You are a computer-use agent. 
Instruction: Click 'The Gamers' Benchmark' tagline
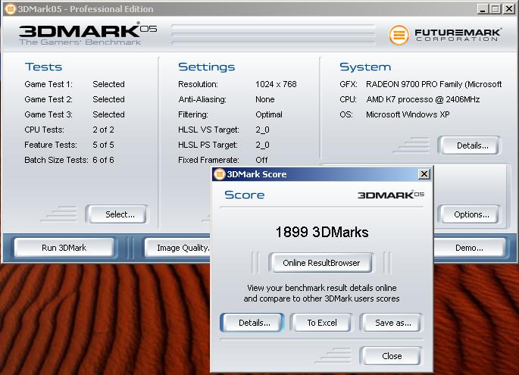[80, 42]
